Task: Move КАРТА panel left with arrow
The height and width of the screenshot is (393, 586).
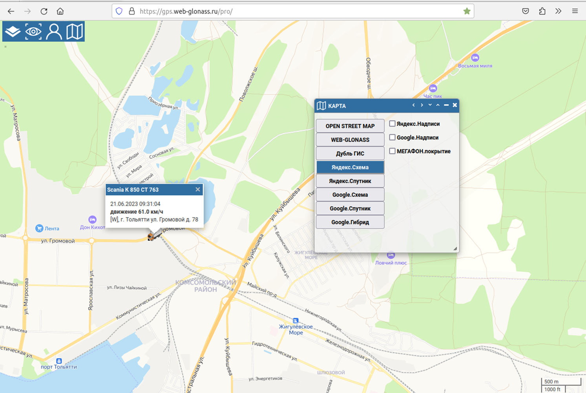Action: pyautogui.click(x=414, y=105)
